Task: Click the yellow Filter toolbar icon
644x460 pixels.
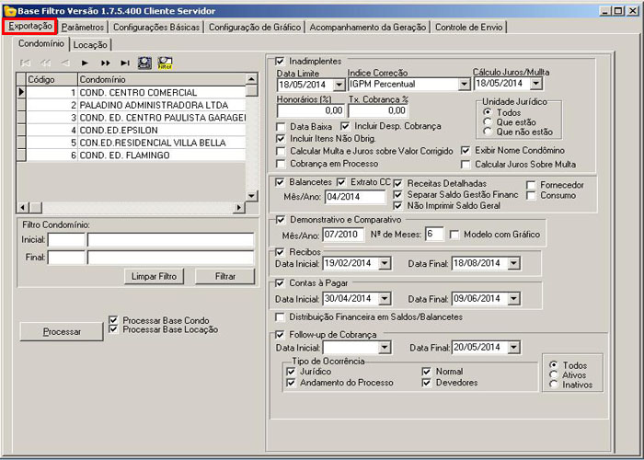Action: point(166,63)
